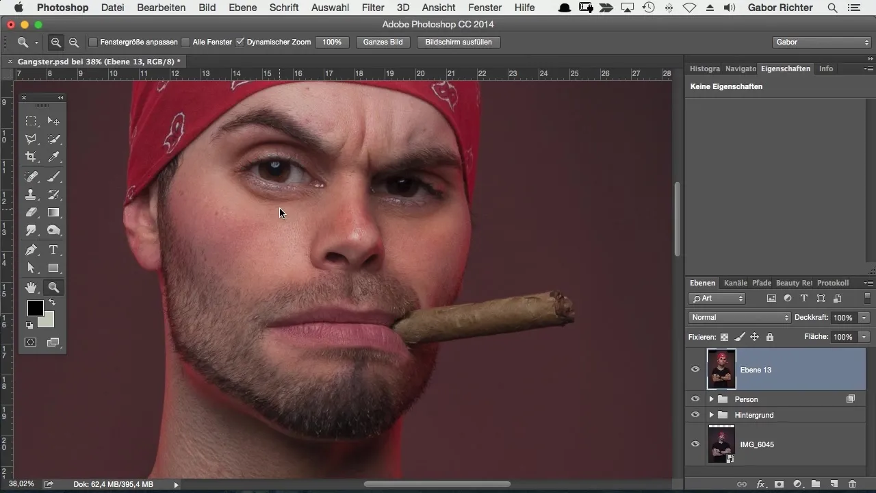Reset default foreground and background colors

[x=29, y=325]
